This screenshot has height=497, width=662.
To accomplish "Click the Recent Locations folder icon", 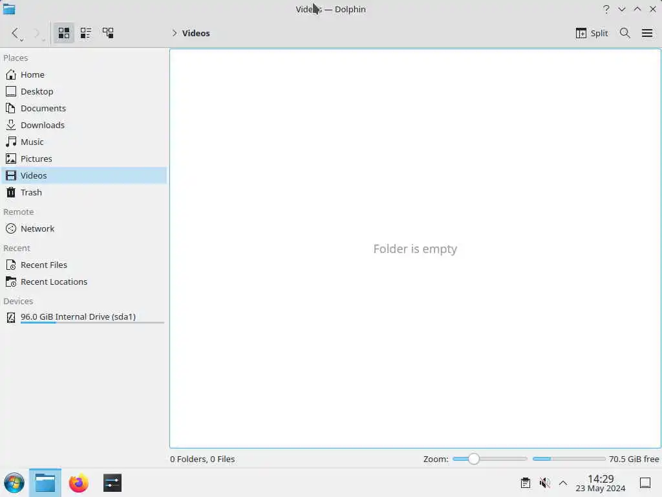I will click(x=11, y=282).
